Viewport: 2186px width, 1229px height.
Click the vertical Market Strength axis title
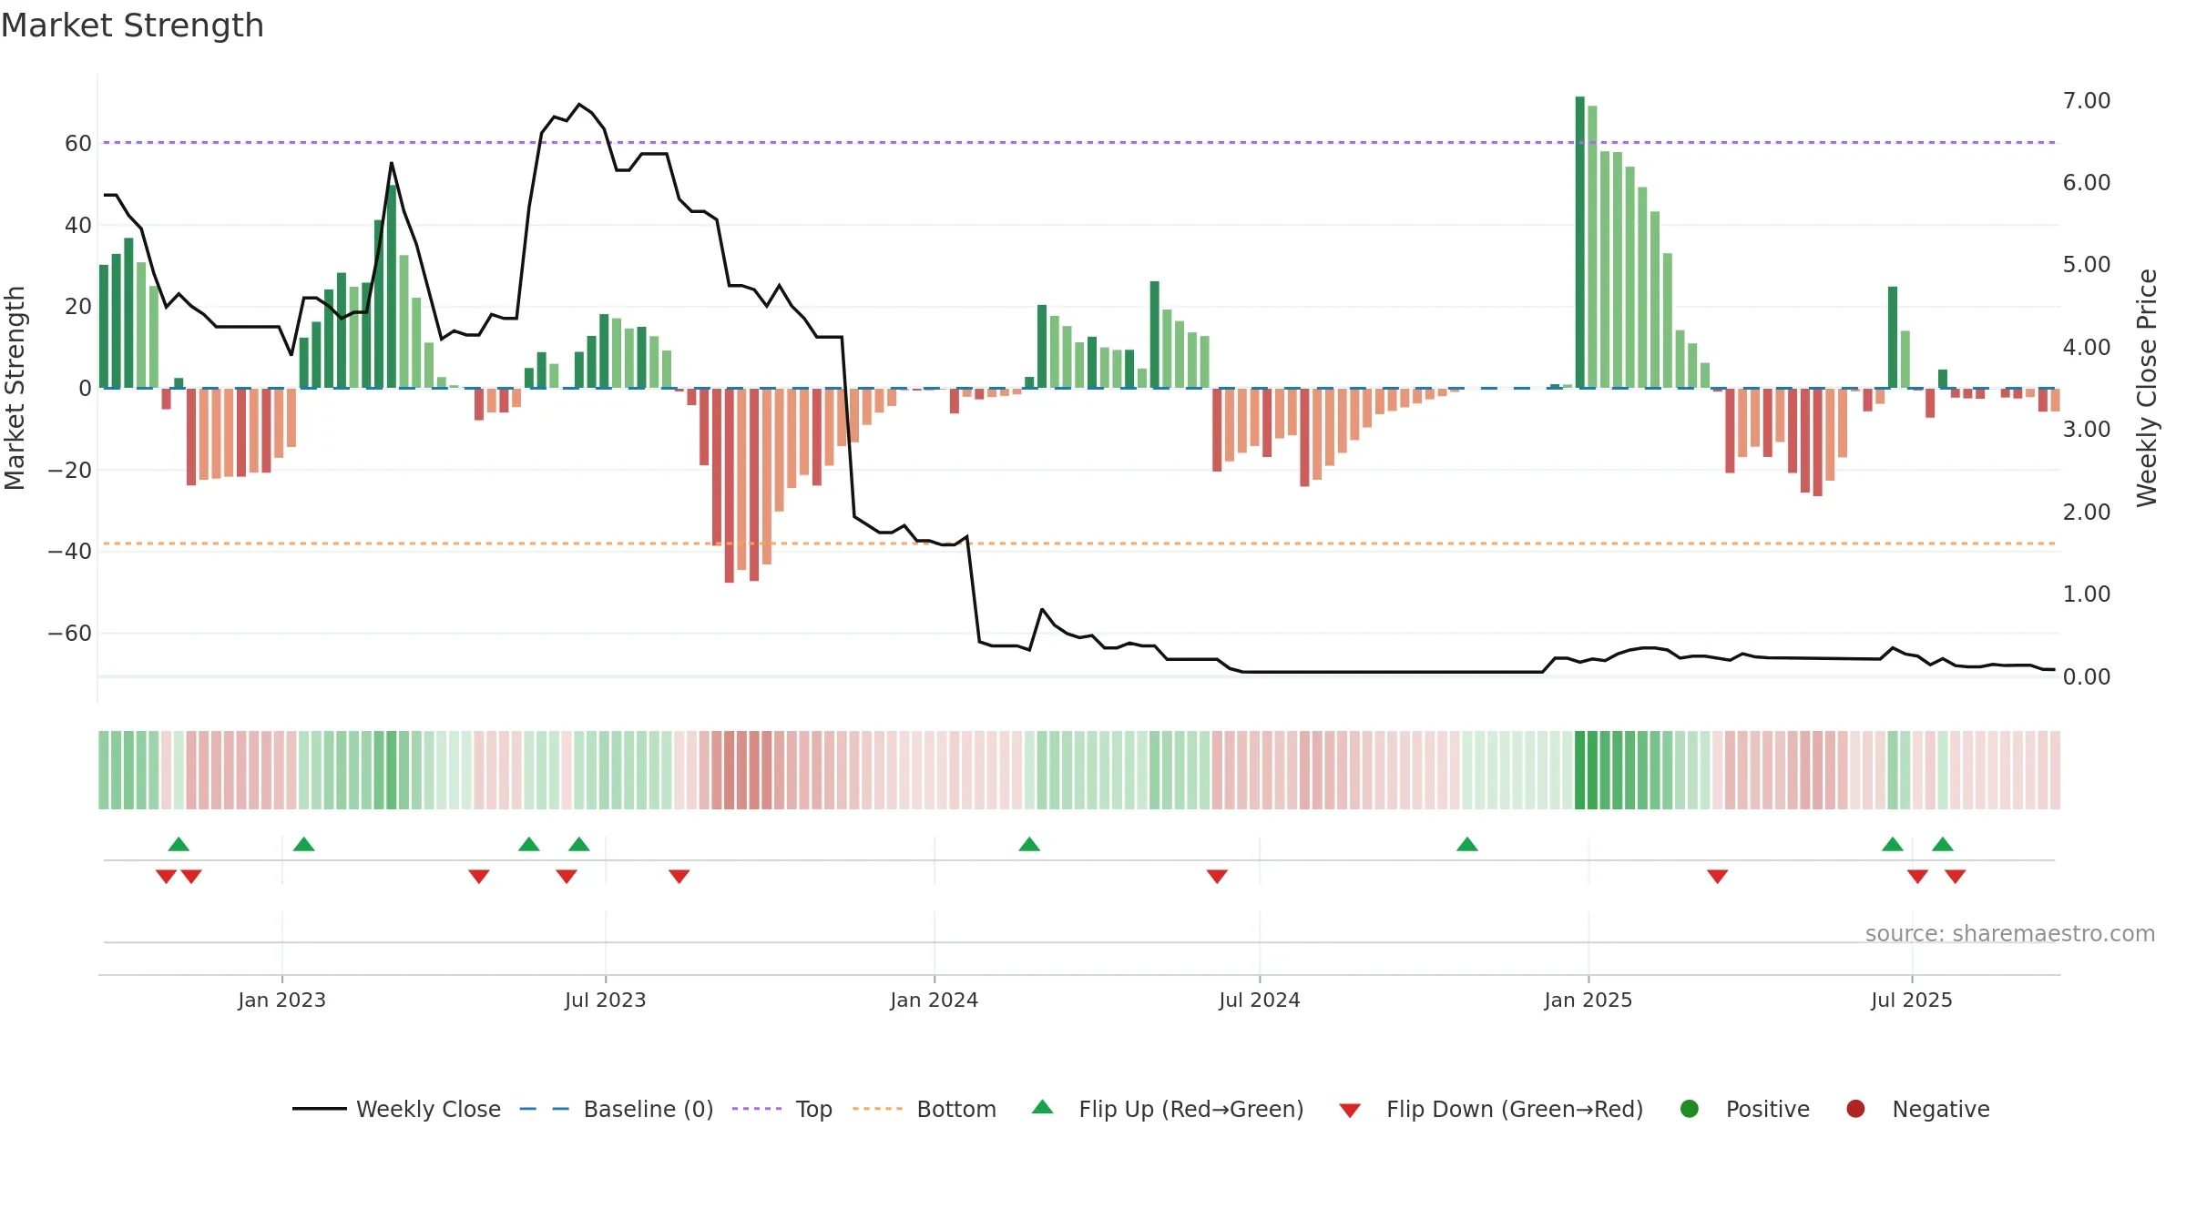point(15,388)
